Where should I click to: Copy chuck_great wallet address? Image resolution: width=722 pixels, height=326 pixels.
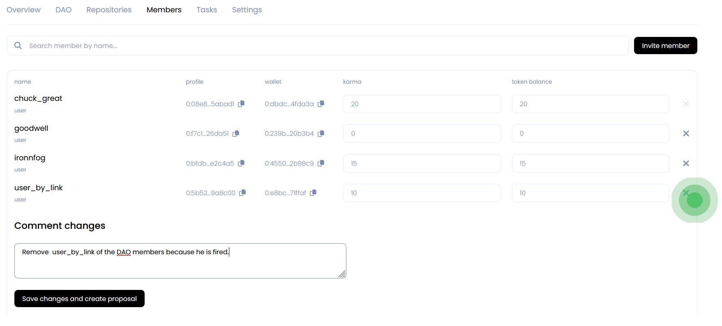tap(321, 104)
